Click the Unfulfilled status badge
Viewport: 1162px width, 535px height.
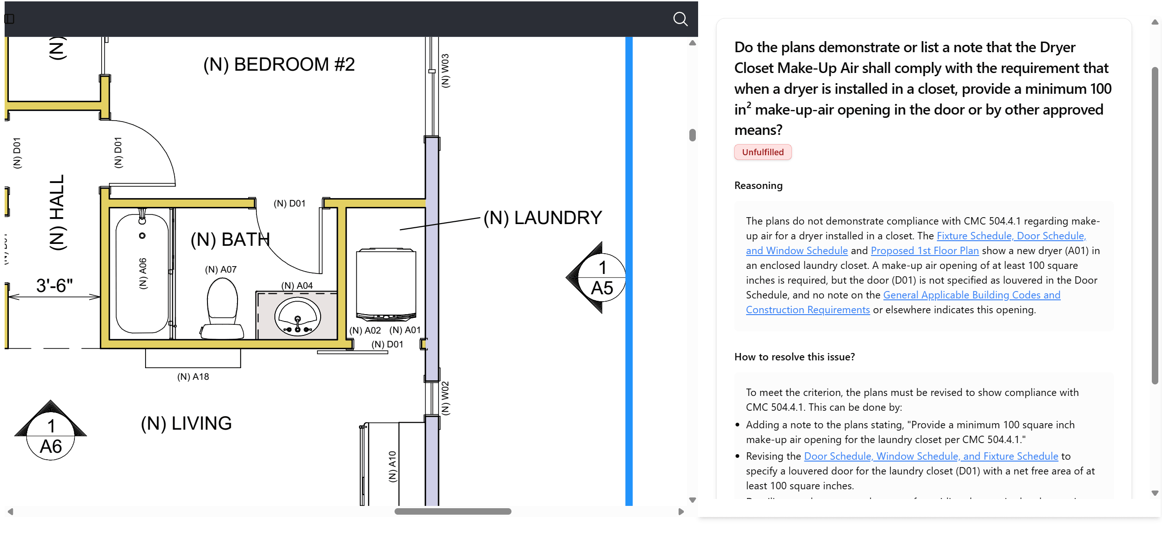[x=763, y=152]
